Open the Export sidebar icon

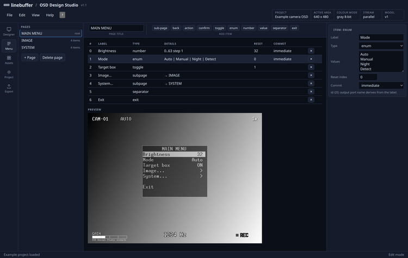tap(9, 89)
